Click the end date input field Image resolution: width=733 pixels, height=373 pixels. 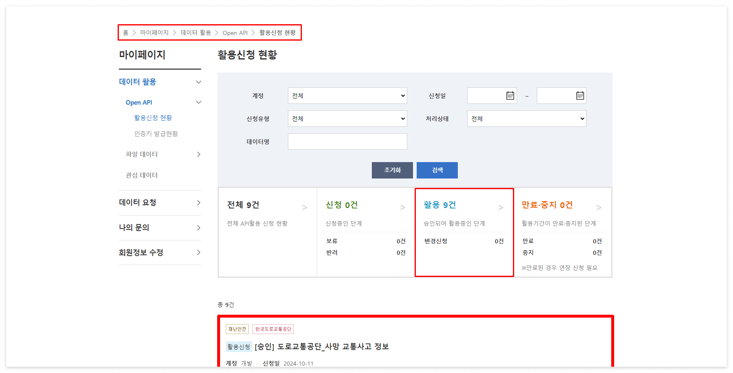[561, 96]
